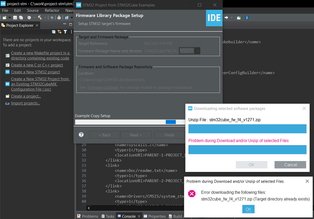The image size is (314, 219).
Task: Click the '< Back' wizard button
Action: pyautogui.click(x=105, y=135)
